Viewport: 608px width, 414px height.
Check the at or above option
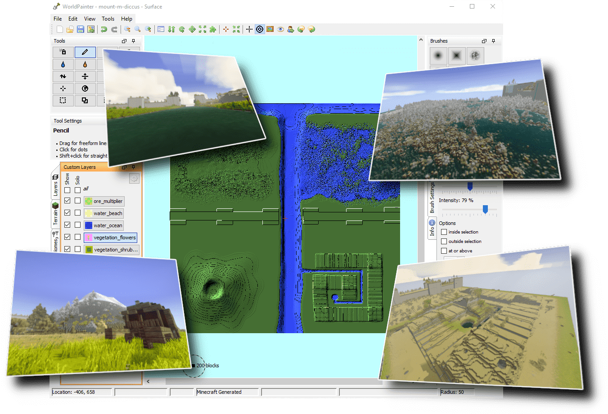click(444, 251)
